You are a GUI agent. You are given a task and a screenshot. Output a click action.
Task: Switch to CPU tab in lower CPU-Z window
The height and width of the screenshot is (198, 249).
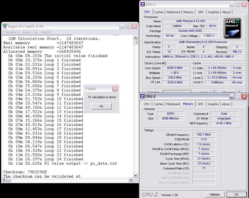pos(146,104)
